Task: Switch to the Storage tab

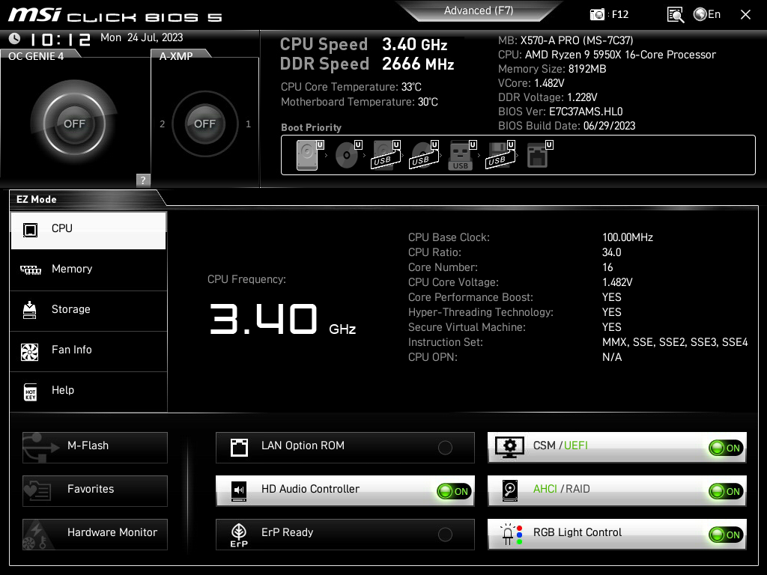Action: (88, 310)
